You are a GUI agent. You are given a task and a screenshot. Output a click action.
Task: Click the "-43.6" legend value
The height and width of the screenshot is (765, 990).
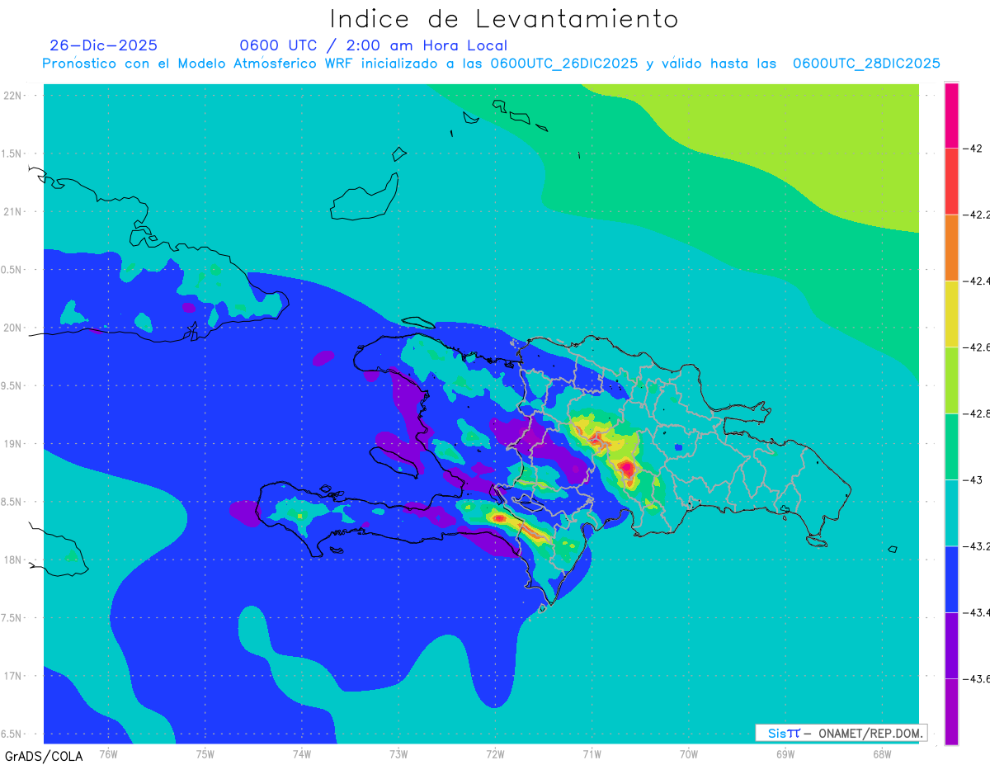coord(978,678)
